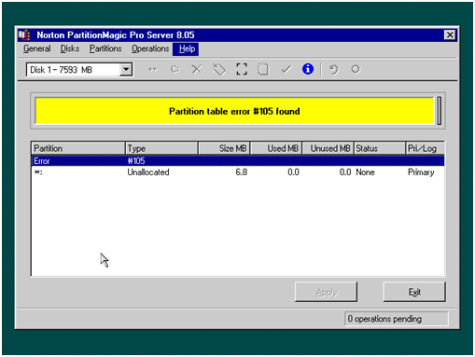Click the yellow Partition table error #105 disk map
The image size is (475, 357).
(x=234, y=111)
